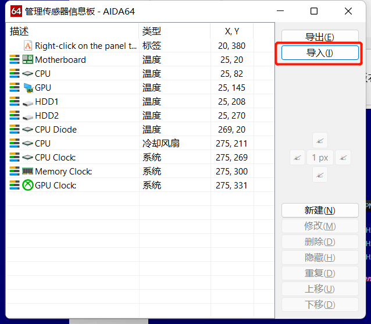Click the 25, 145 coordinates cell

click(231, 88)
